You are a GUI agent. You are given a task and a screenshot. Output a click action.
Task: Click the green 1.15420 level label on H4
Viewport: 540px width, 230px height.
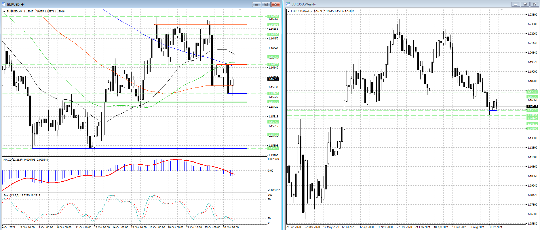(x=273, y=135)
